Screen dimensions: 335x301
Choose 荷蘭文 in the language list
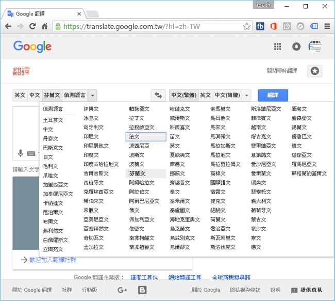tap(217, 219)
